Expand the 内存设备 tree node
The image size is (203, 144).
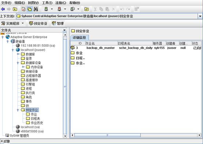pyautogui.click(x=23, y=67)
